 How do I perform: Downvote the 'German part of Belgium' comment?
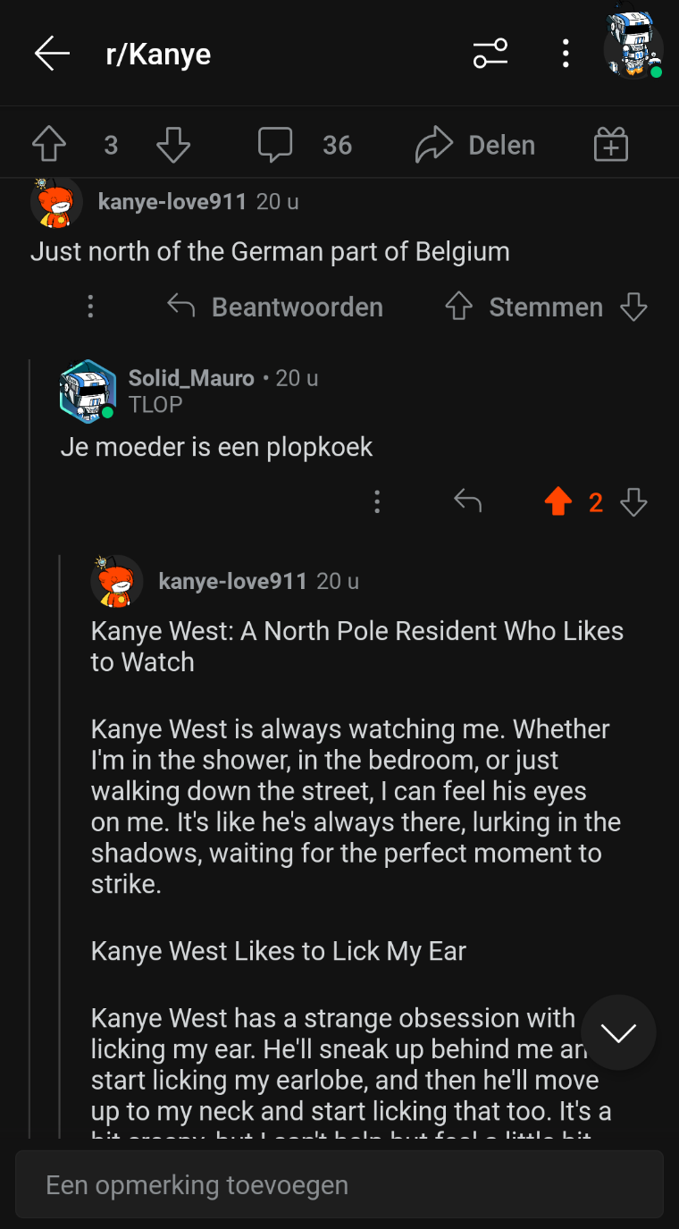point(633,307)
